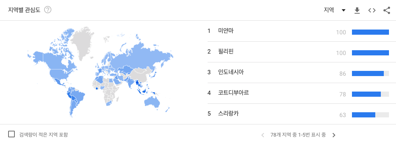Viewport: 396px width, 144px height.
Task: Download region interest data as CSV
Action: click(x=357, y=10)
